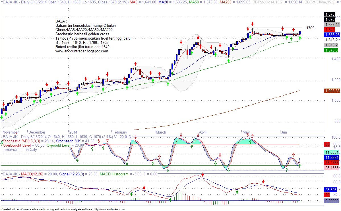Click the "MACD Histogram = -3.89" label
The height and width of the screenshot is (211, 341).
121,174
